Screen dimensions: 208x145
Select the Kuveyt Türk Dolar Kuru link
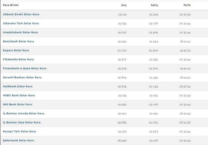click(x=20, y=131)
